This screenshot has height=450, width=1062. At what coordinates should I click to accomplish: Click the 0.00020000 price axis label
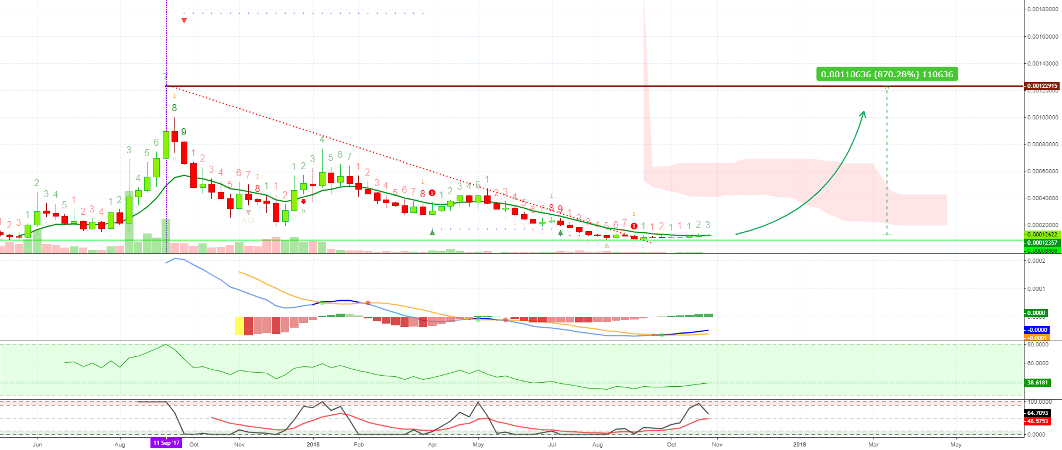tap(1043, 225)
